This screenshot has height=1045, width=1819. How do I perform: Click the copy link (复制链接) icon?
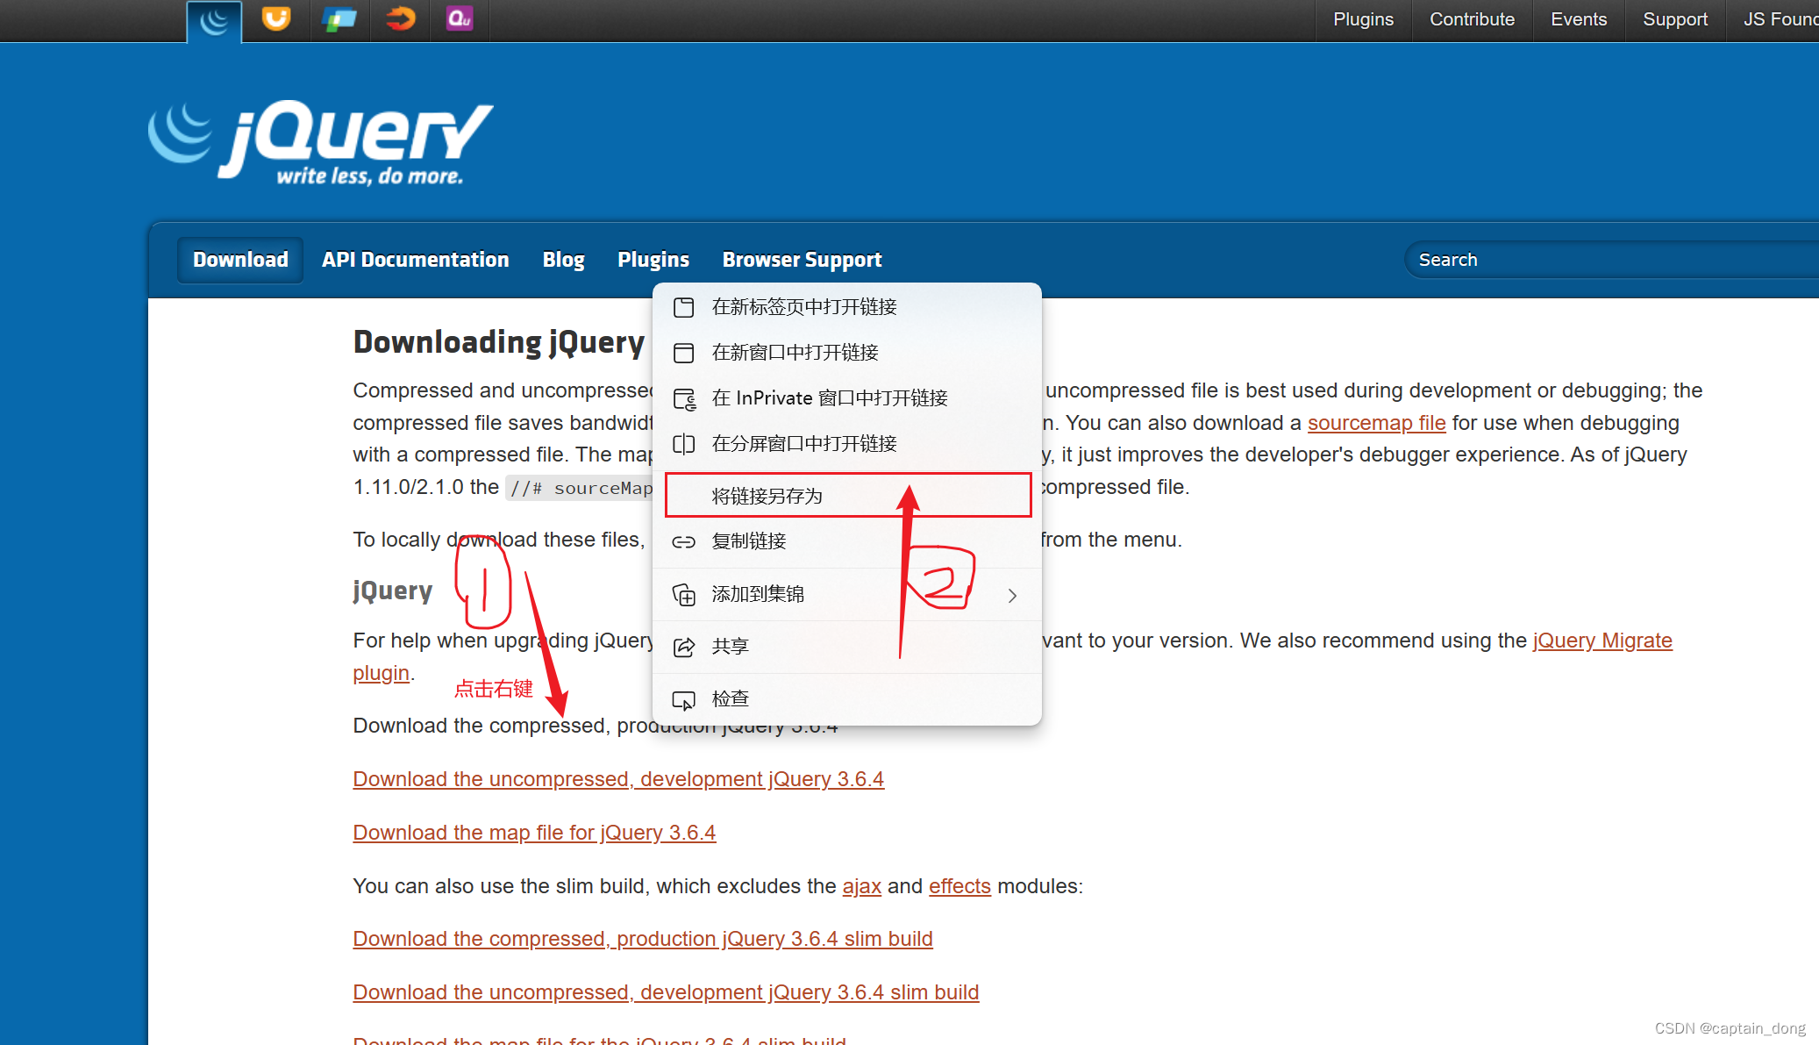pyautogui.click(x=685, y=541)
